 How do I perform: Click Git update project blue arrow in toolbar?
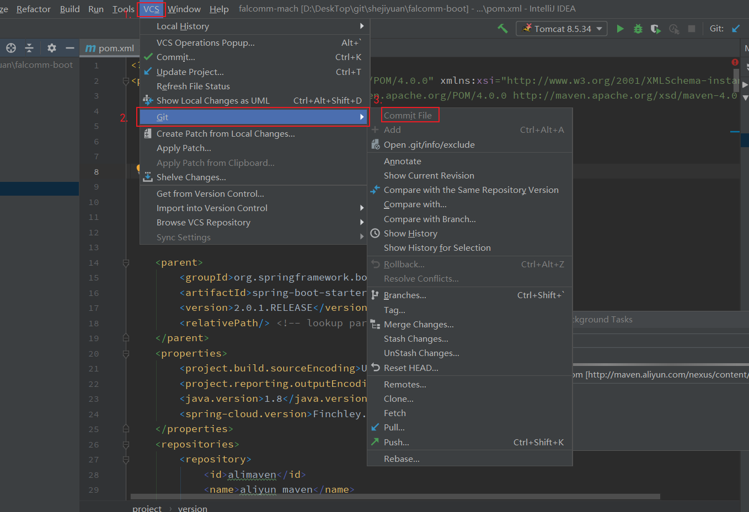(736, 29)
